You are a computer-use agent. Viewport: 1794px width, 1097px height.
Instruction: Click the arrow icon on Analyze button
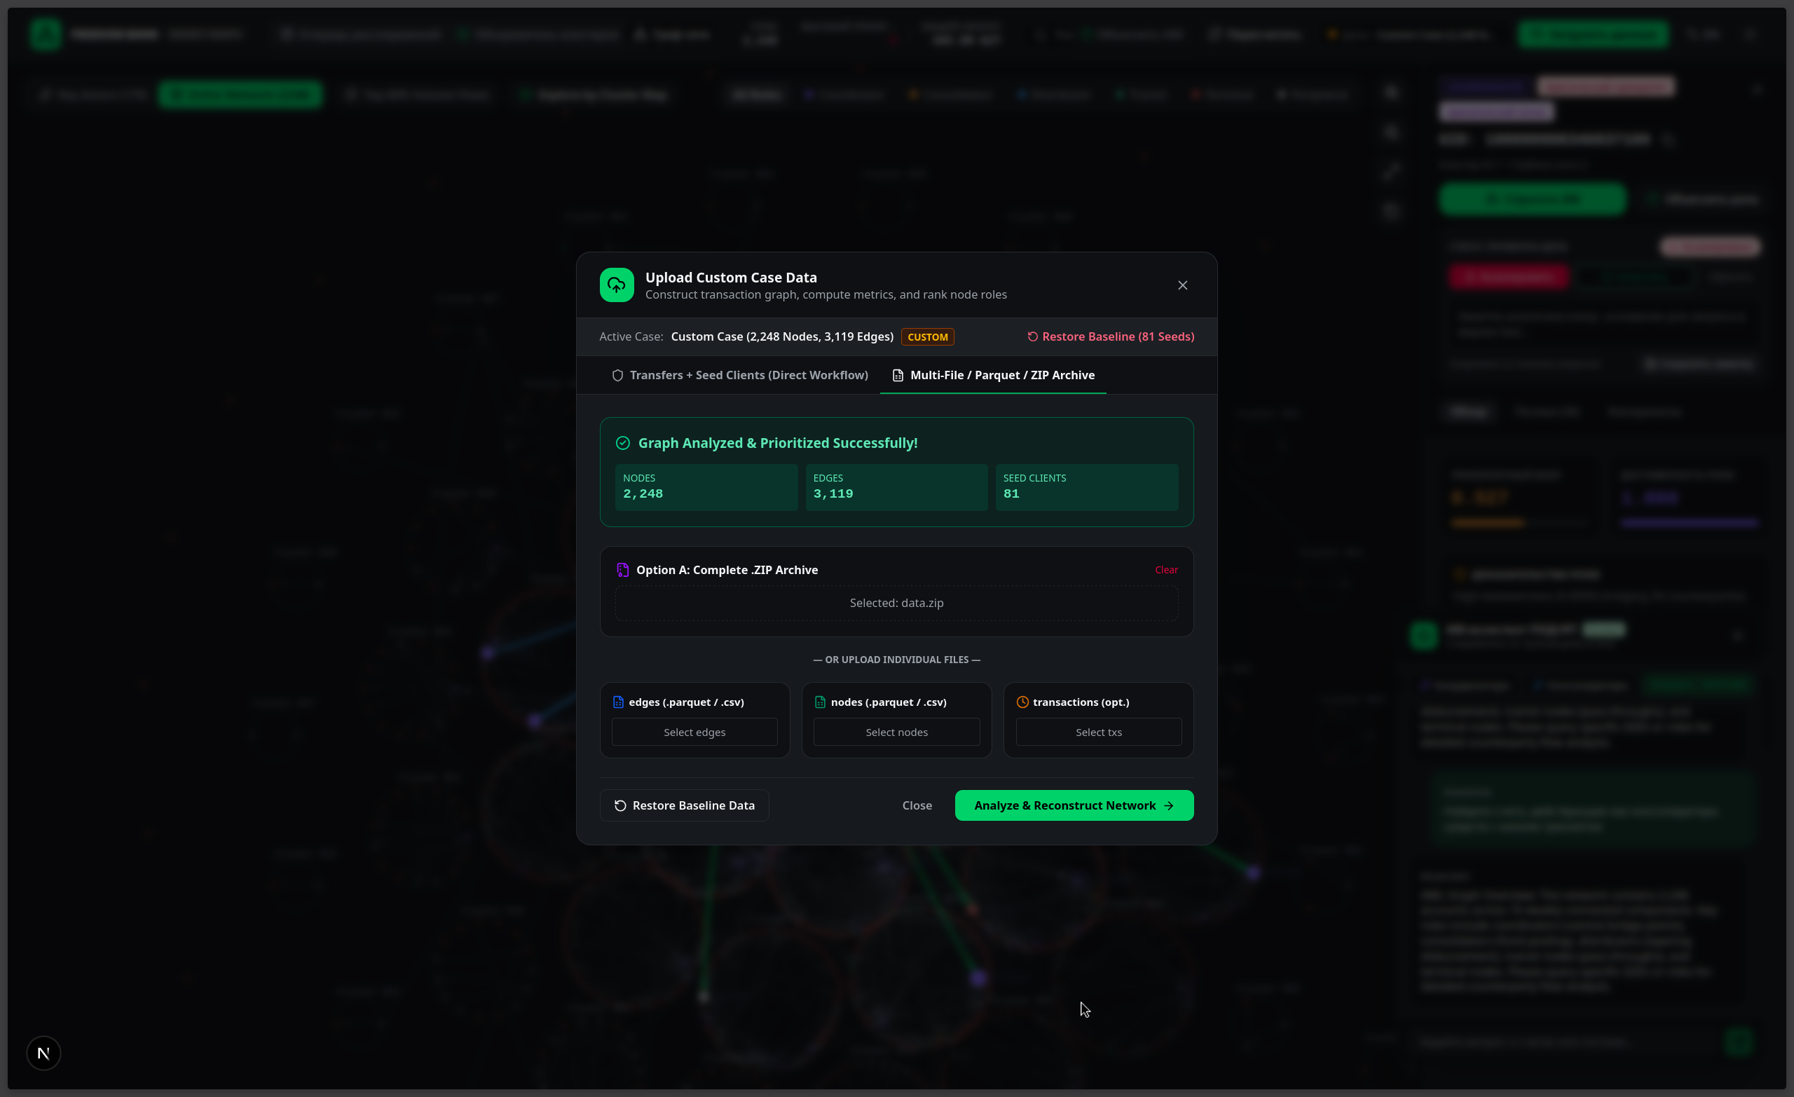pyautogui.click(x=1169, y=805)
